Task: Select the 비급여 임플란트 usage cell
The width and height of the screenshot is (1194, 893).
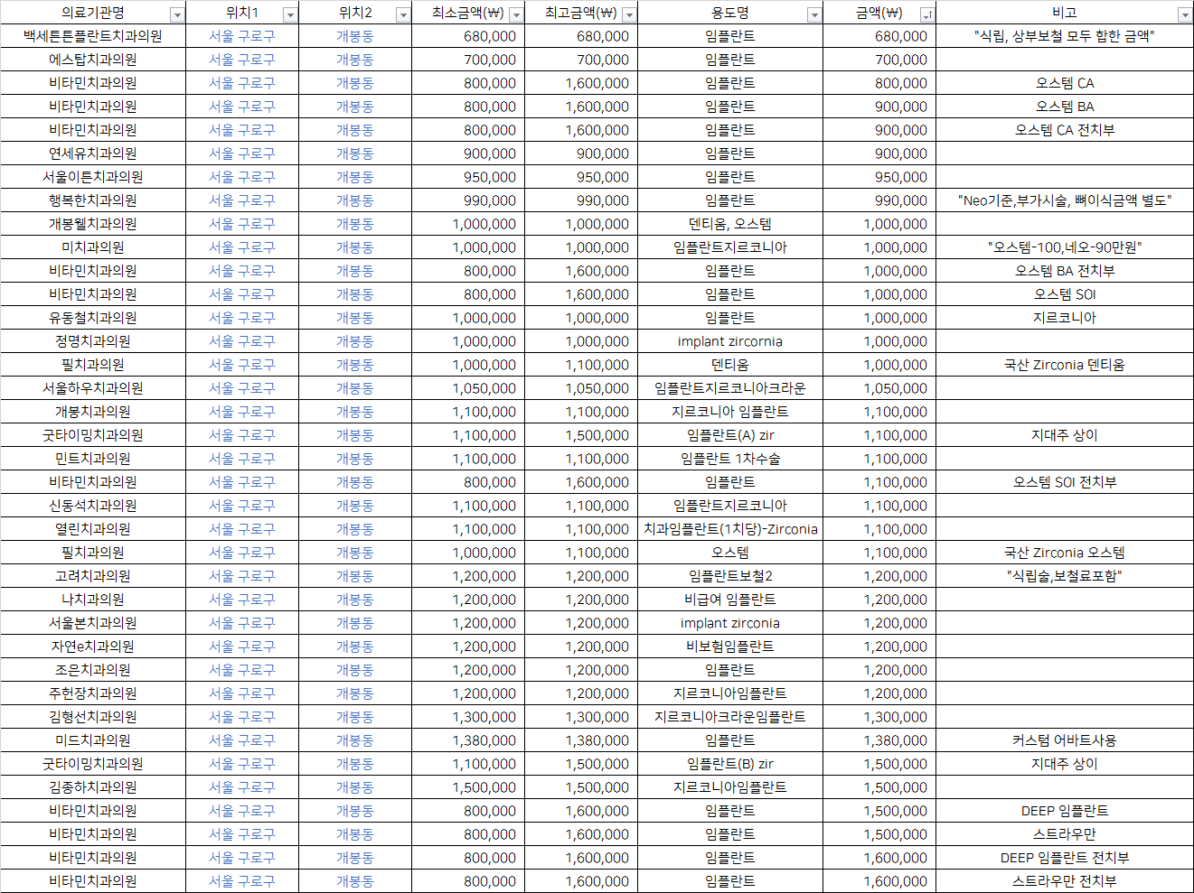Action: [x=730, y=600]
